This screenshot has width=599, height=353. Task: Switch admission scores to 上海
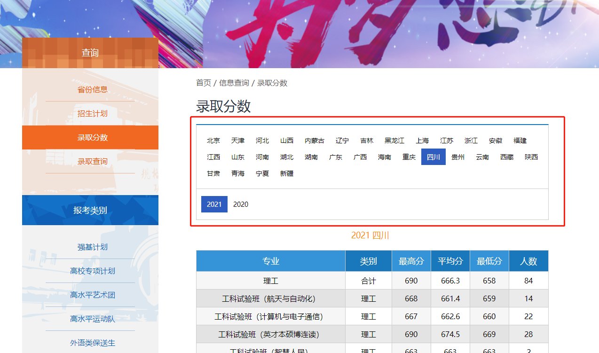(x=422, y=140)
